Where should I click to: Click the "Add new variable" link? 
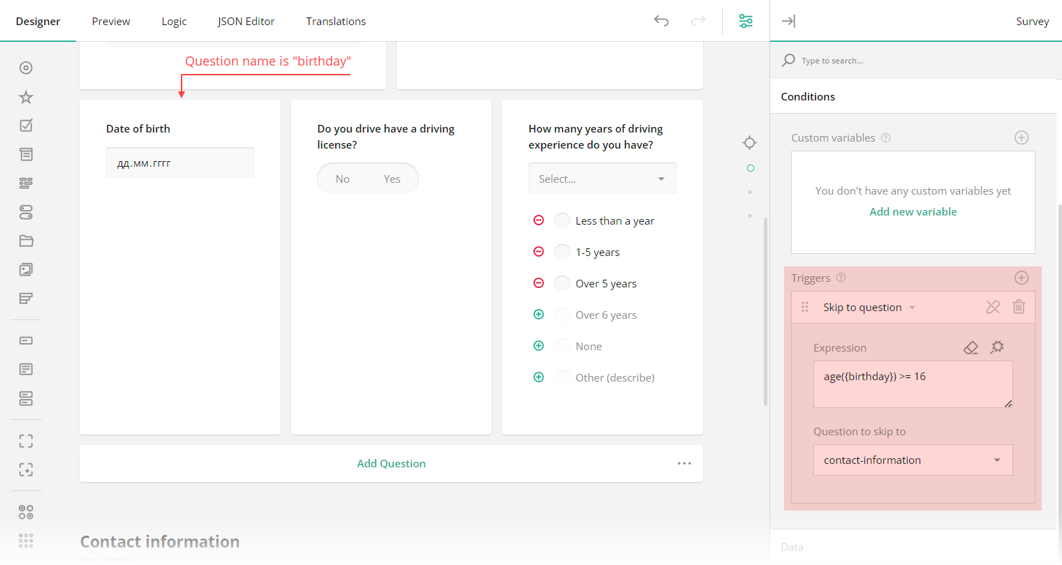click(913, 211)
